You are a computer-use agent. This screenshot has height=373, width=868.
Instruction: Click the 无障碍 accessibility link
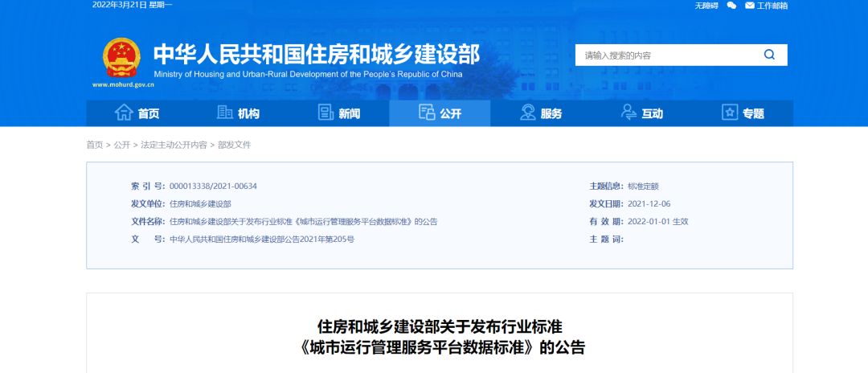(x=706, y=6)
